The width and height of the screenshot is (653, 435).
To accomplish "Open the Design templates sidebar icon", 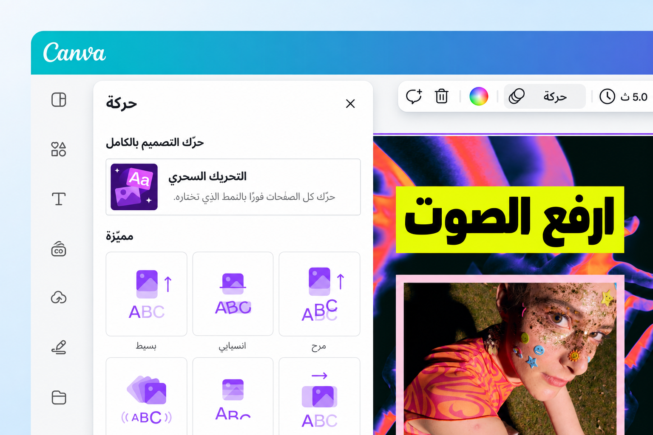I will tap(59, 100).
